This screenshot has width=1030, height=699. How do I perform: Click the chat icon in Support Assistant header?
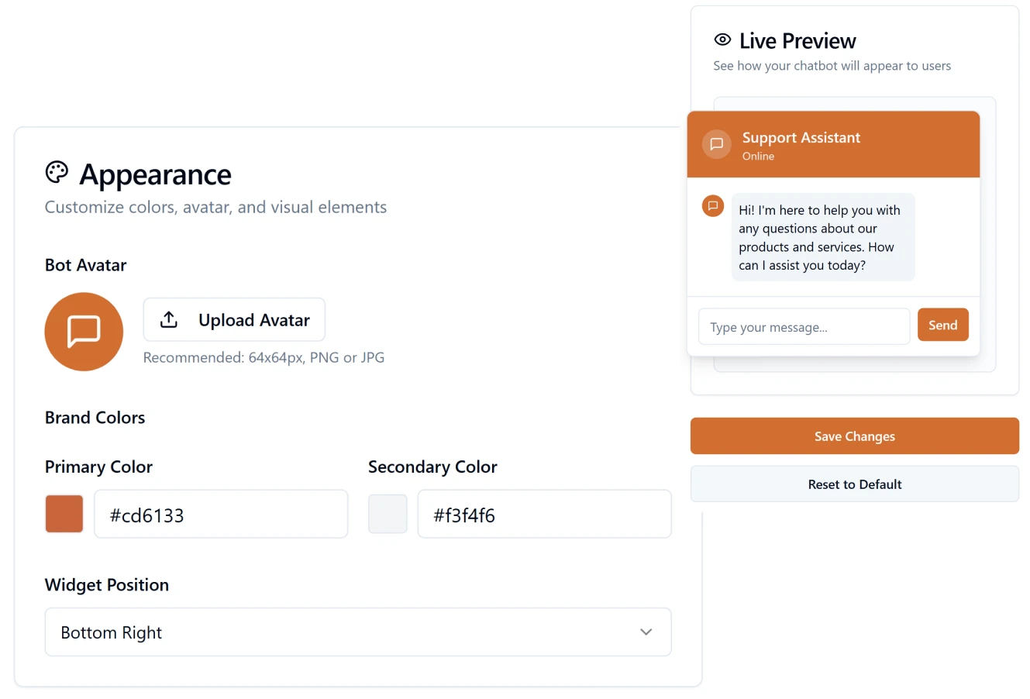[717, 144]
